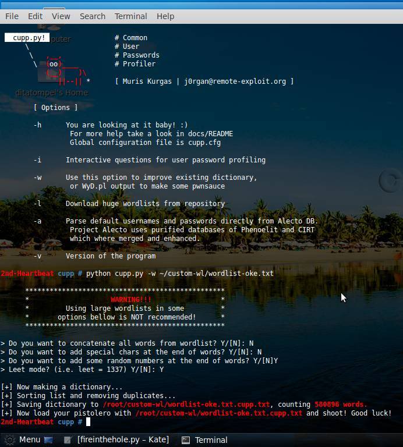Click the 'cupp.py!' banner text

(29, 38)
